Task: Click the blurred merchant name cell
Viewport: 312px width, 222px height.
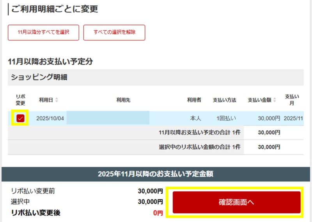Action: [108, 118]
